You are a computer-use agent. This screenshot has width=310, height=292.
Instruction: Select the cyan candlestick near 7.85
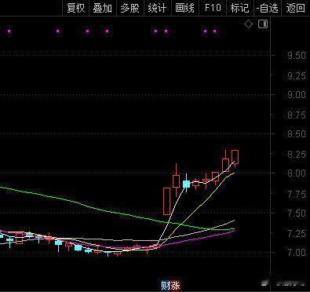tap(186, 184)
